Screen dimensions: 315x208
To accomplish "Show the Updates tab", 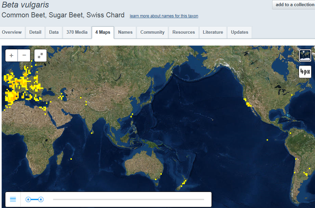I will pos(239,32).
